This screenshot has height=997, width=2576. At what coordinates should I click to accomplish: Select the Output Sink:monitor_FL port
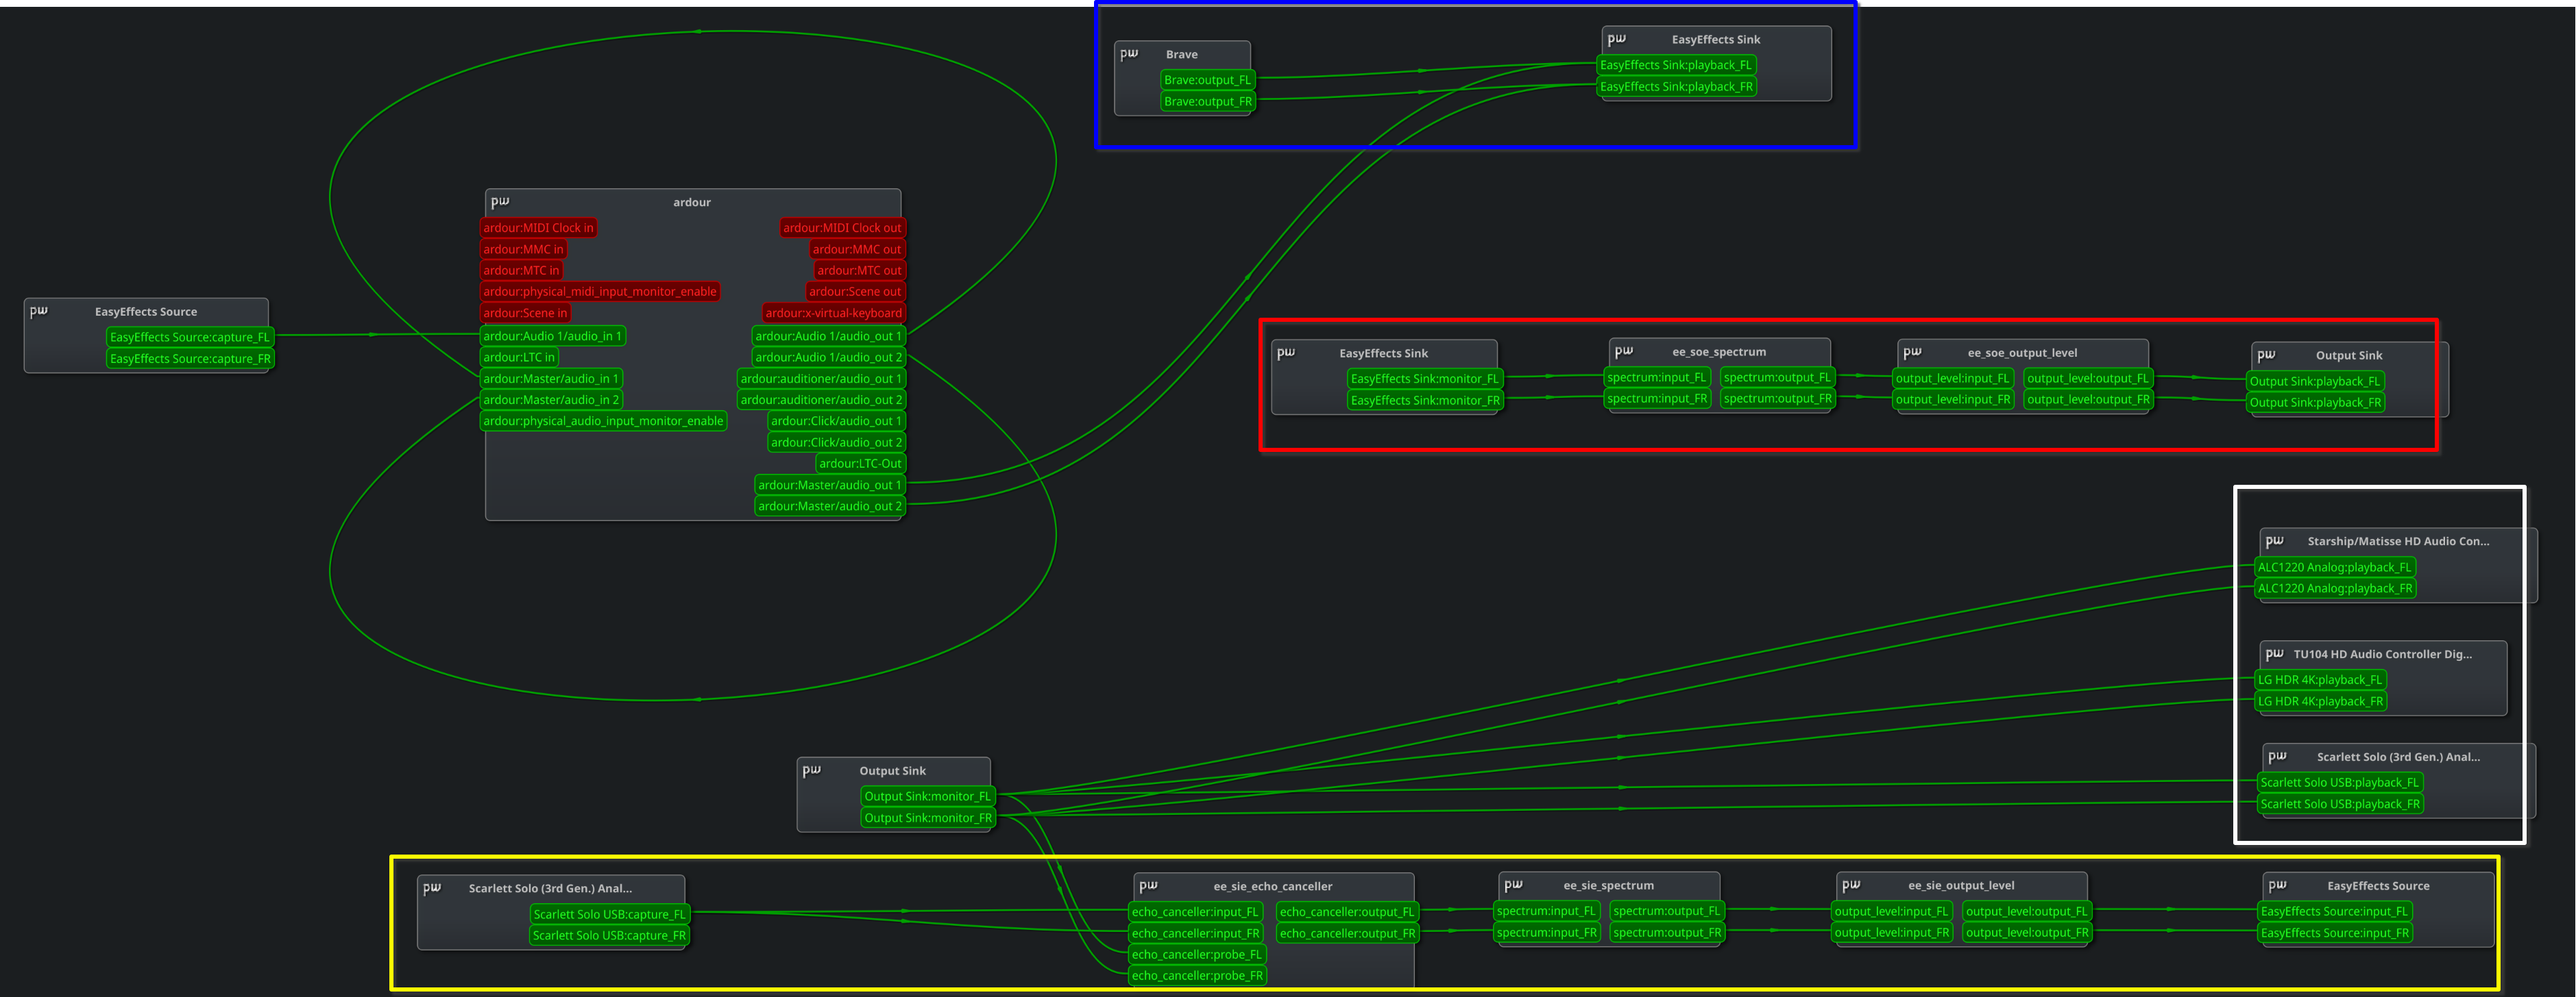coord(928,797)
